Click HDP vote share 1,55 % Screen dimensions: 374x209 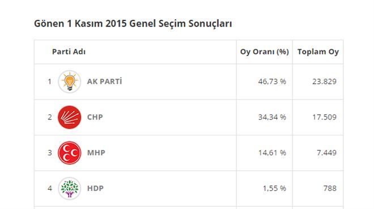(274, 189)
